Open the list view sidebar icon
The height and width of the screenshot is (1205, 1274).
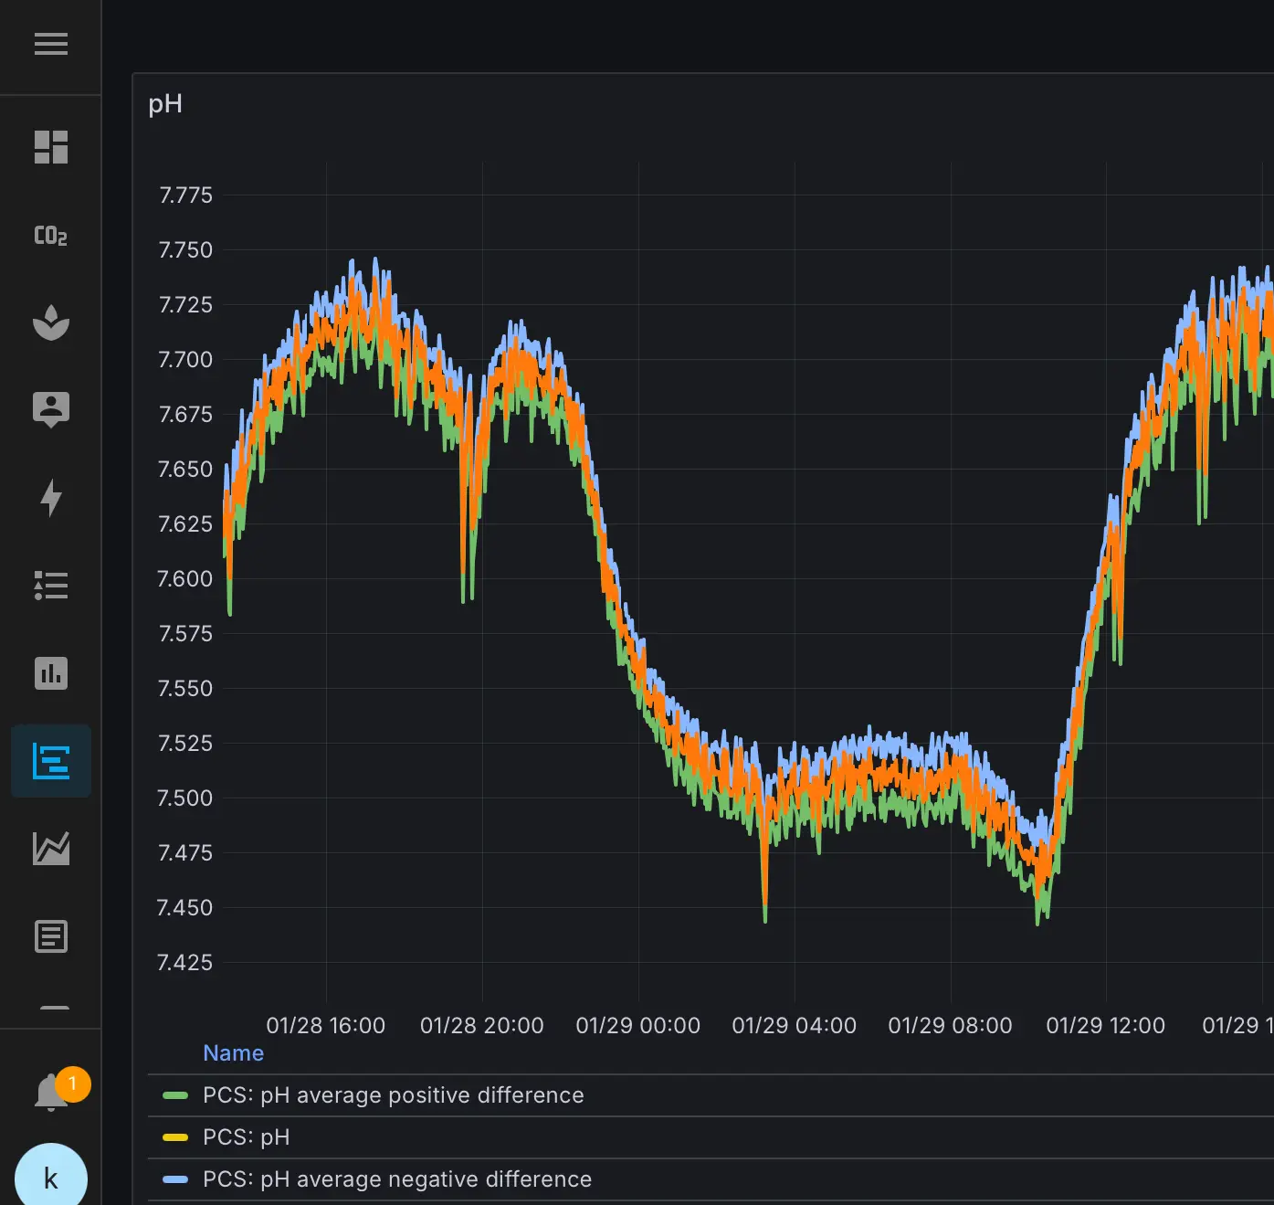51,586
